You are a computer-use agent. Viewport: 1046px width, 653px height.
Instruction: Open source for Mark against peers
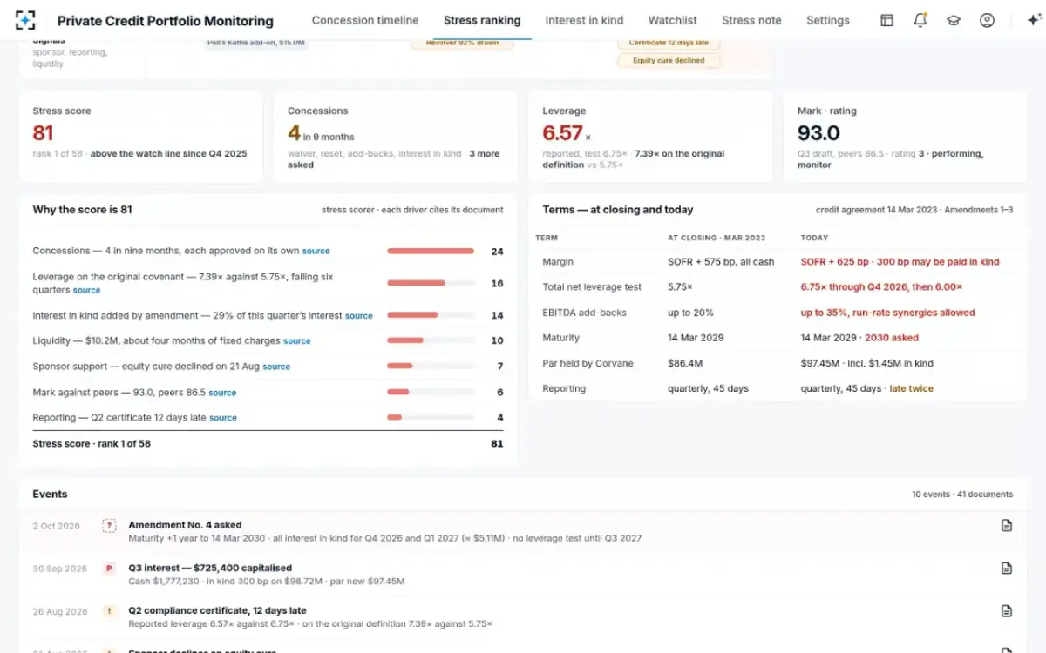pos(222,393)
